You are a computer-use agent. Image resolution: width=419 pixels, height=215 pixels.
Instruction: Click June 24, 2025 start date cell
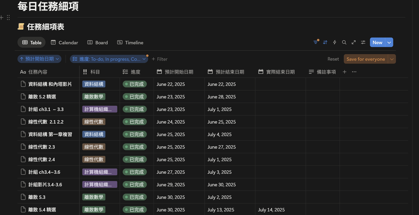(171, 122)
